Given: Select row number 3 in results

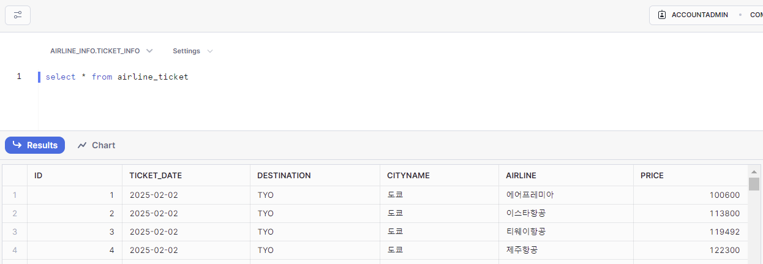Looking at the screenshot, I should click(x=15, y=232).
